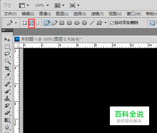Select the Clone Stamp tool
Screen dimensions: 157x133
click(7, 98)
